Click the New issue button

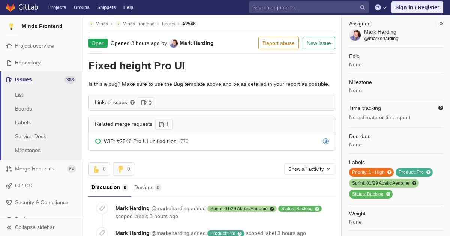319,43
